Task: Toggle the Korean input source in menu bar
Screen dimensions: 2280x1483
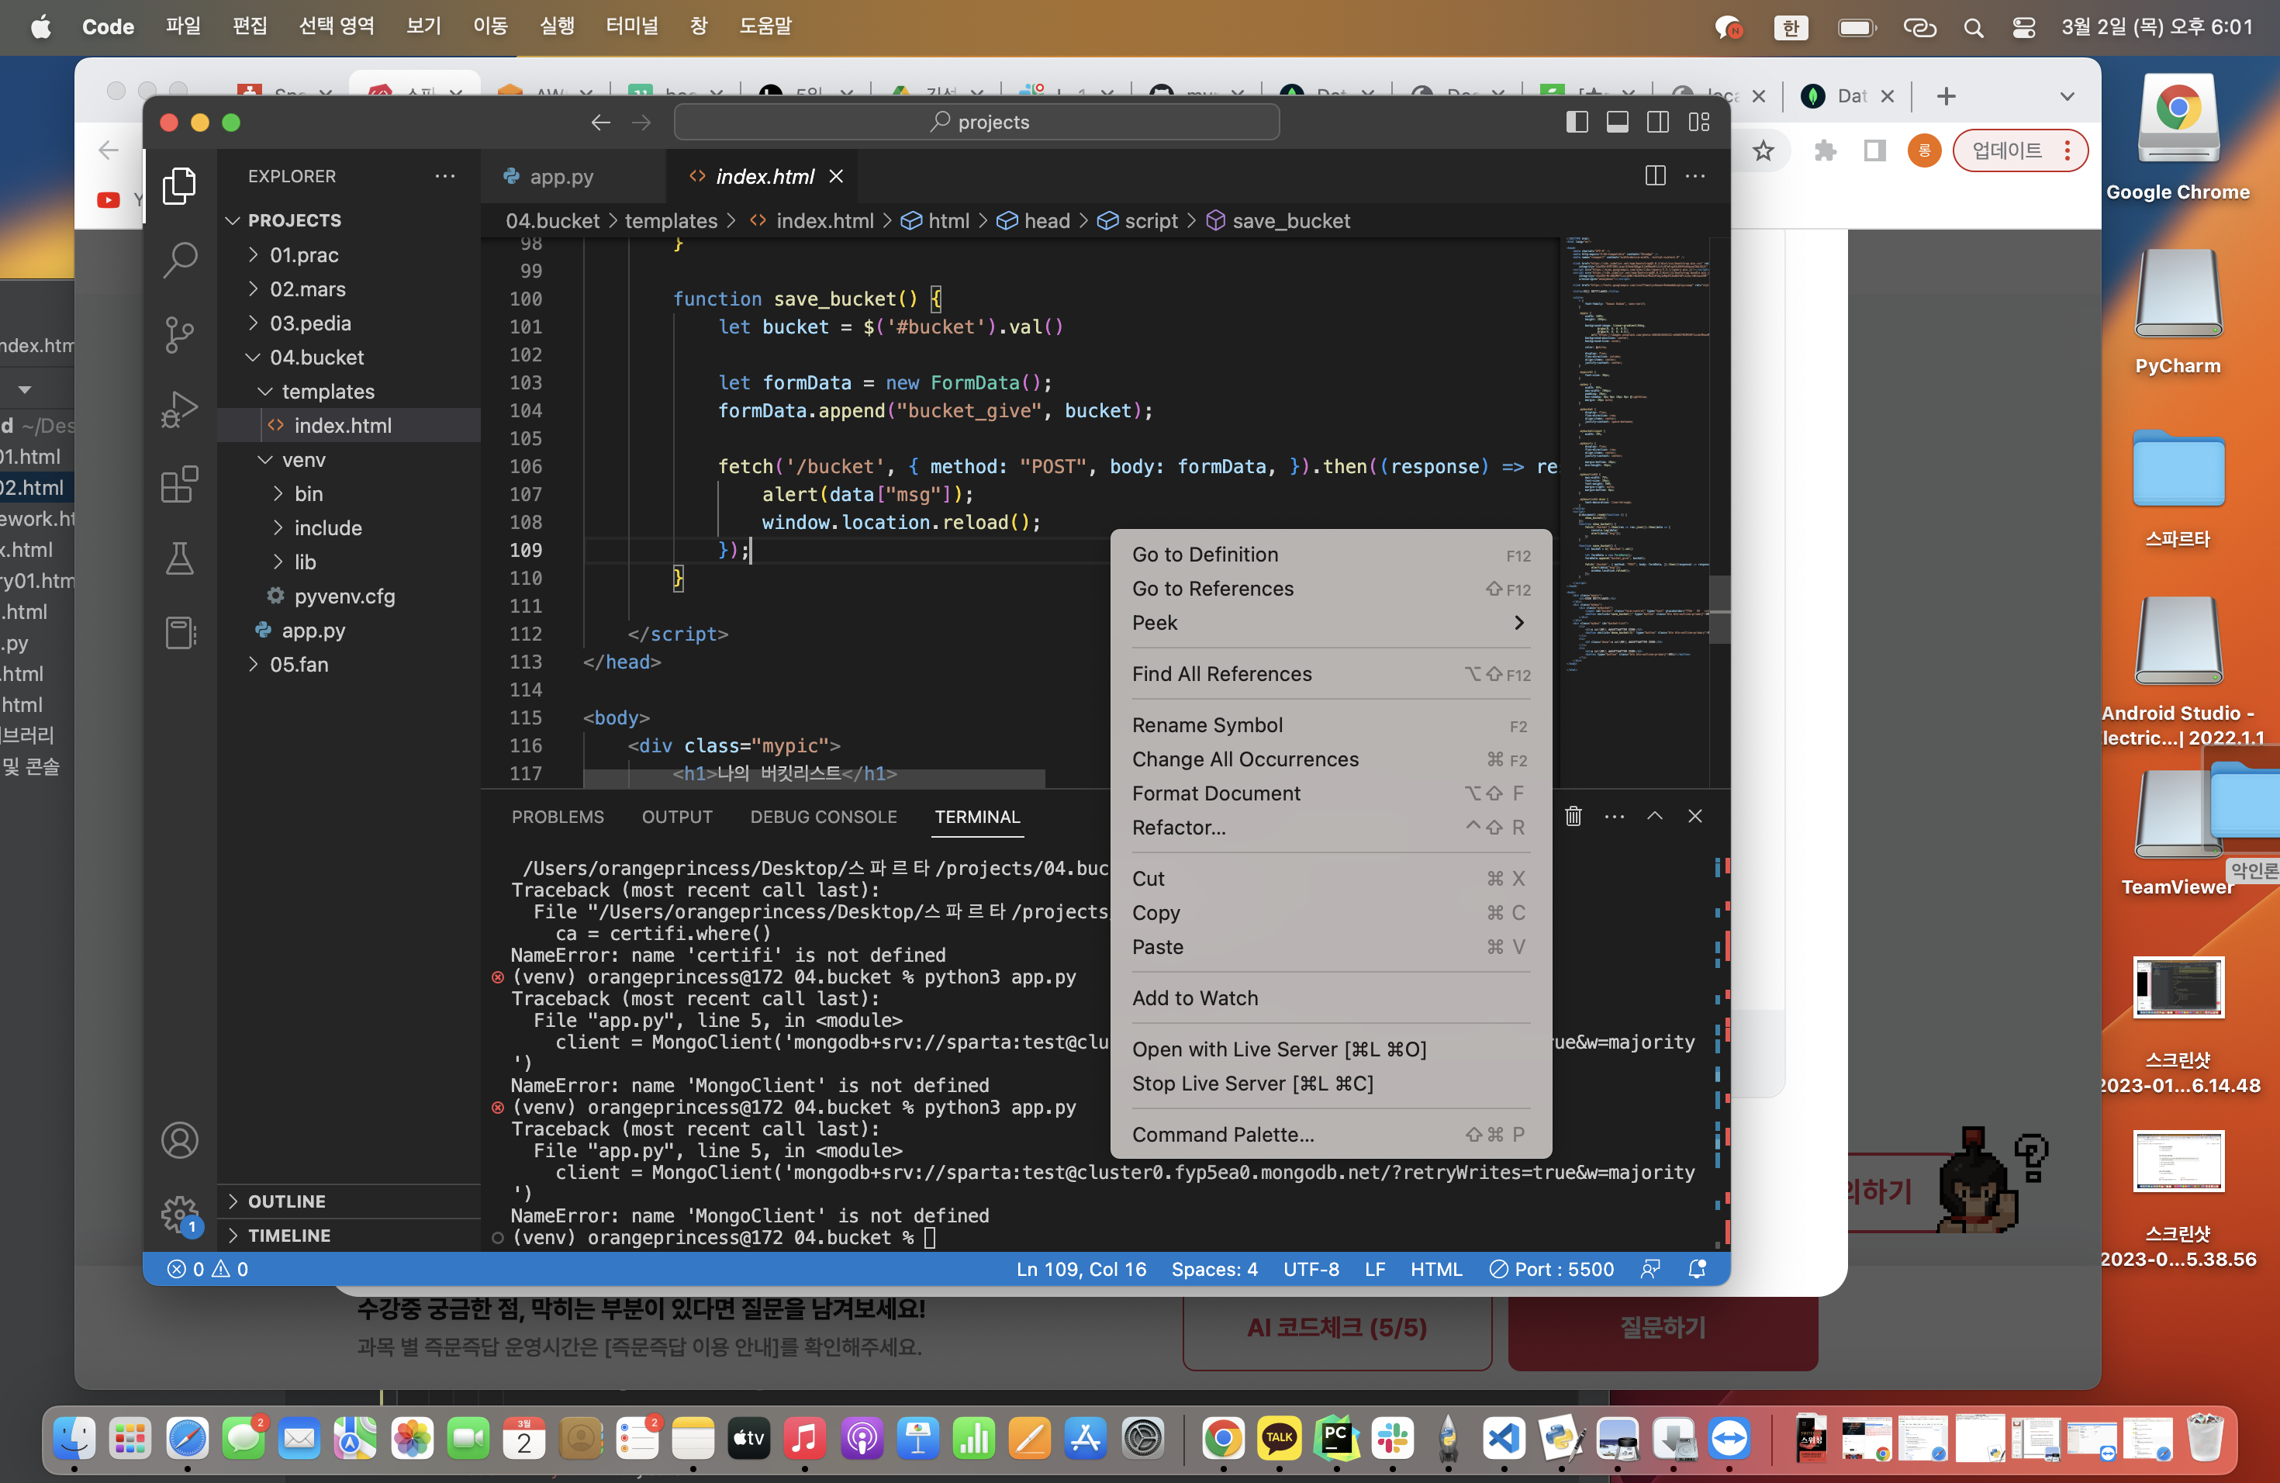Action: (1791, 27)
